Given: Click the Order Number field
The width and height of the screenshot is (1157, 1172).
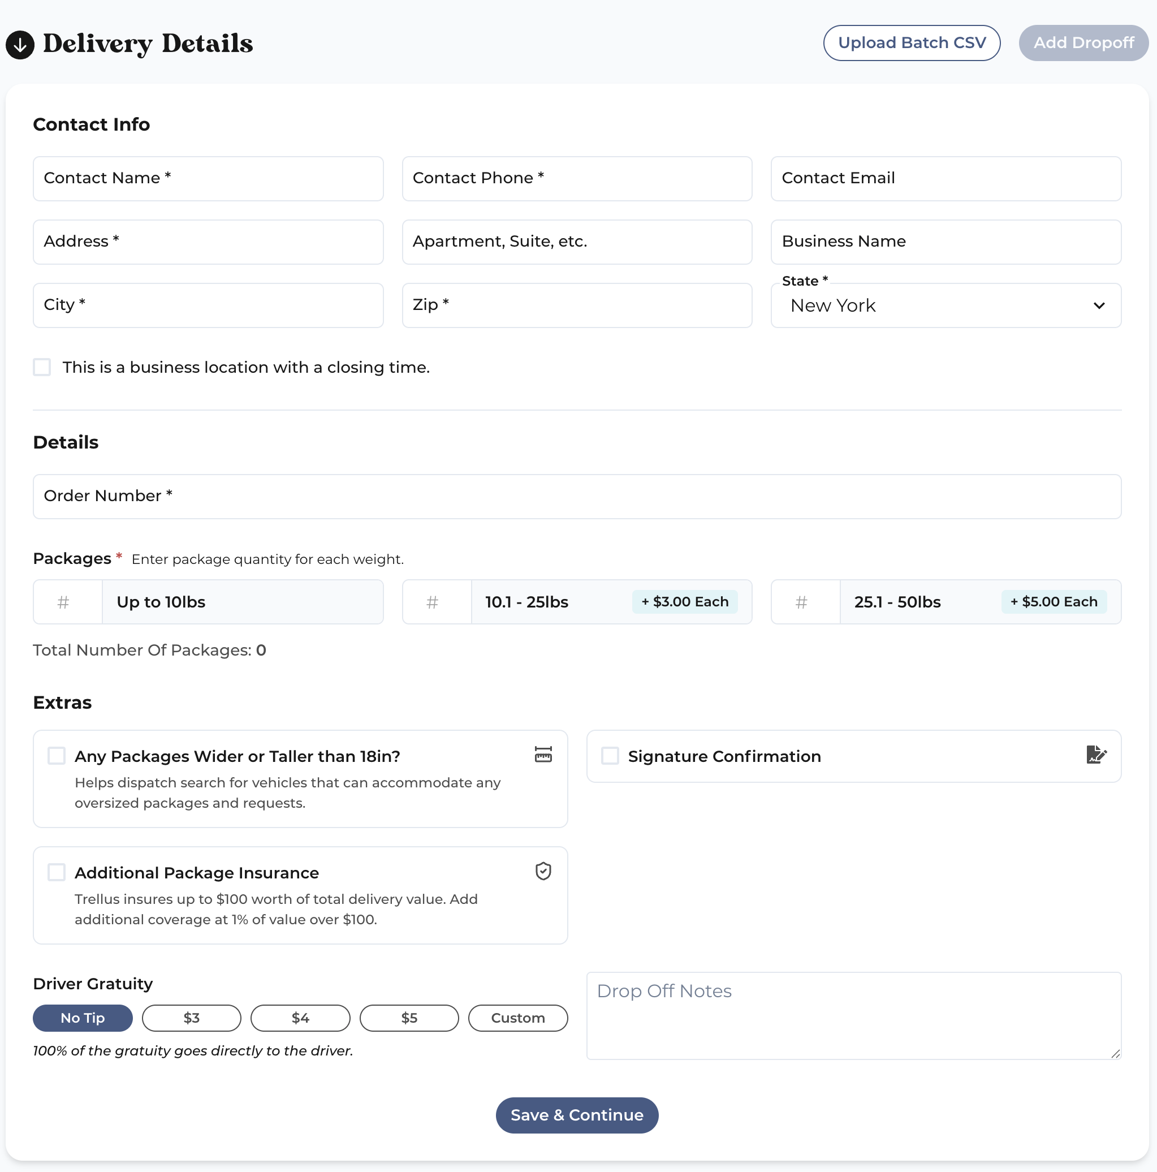Looking at the screenshot, I should [577, 496].
